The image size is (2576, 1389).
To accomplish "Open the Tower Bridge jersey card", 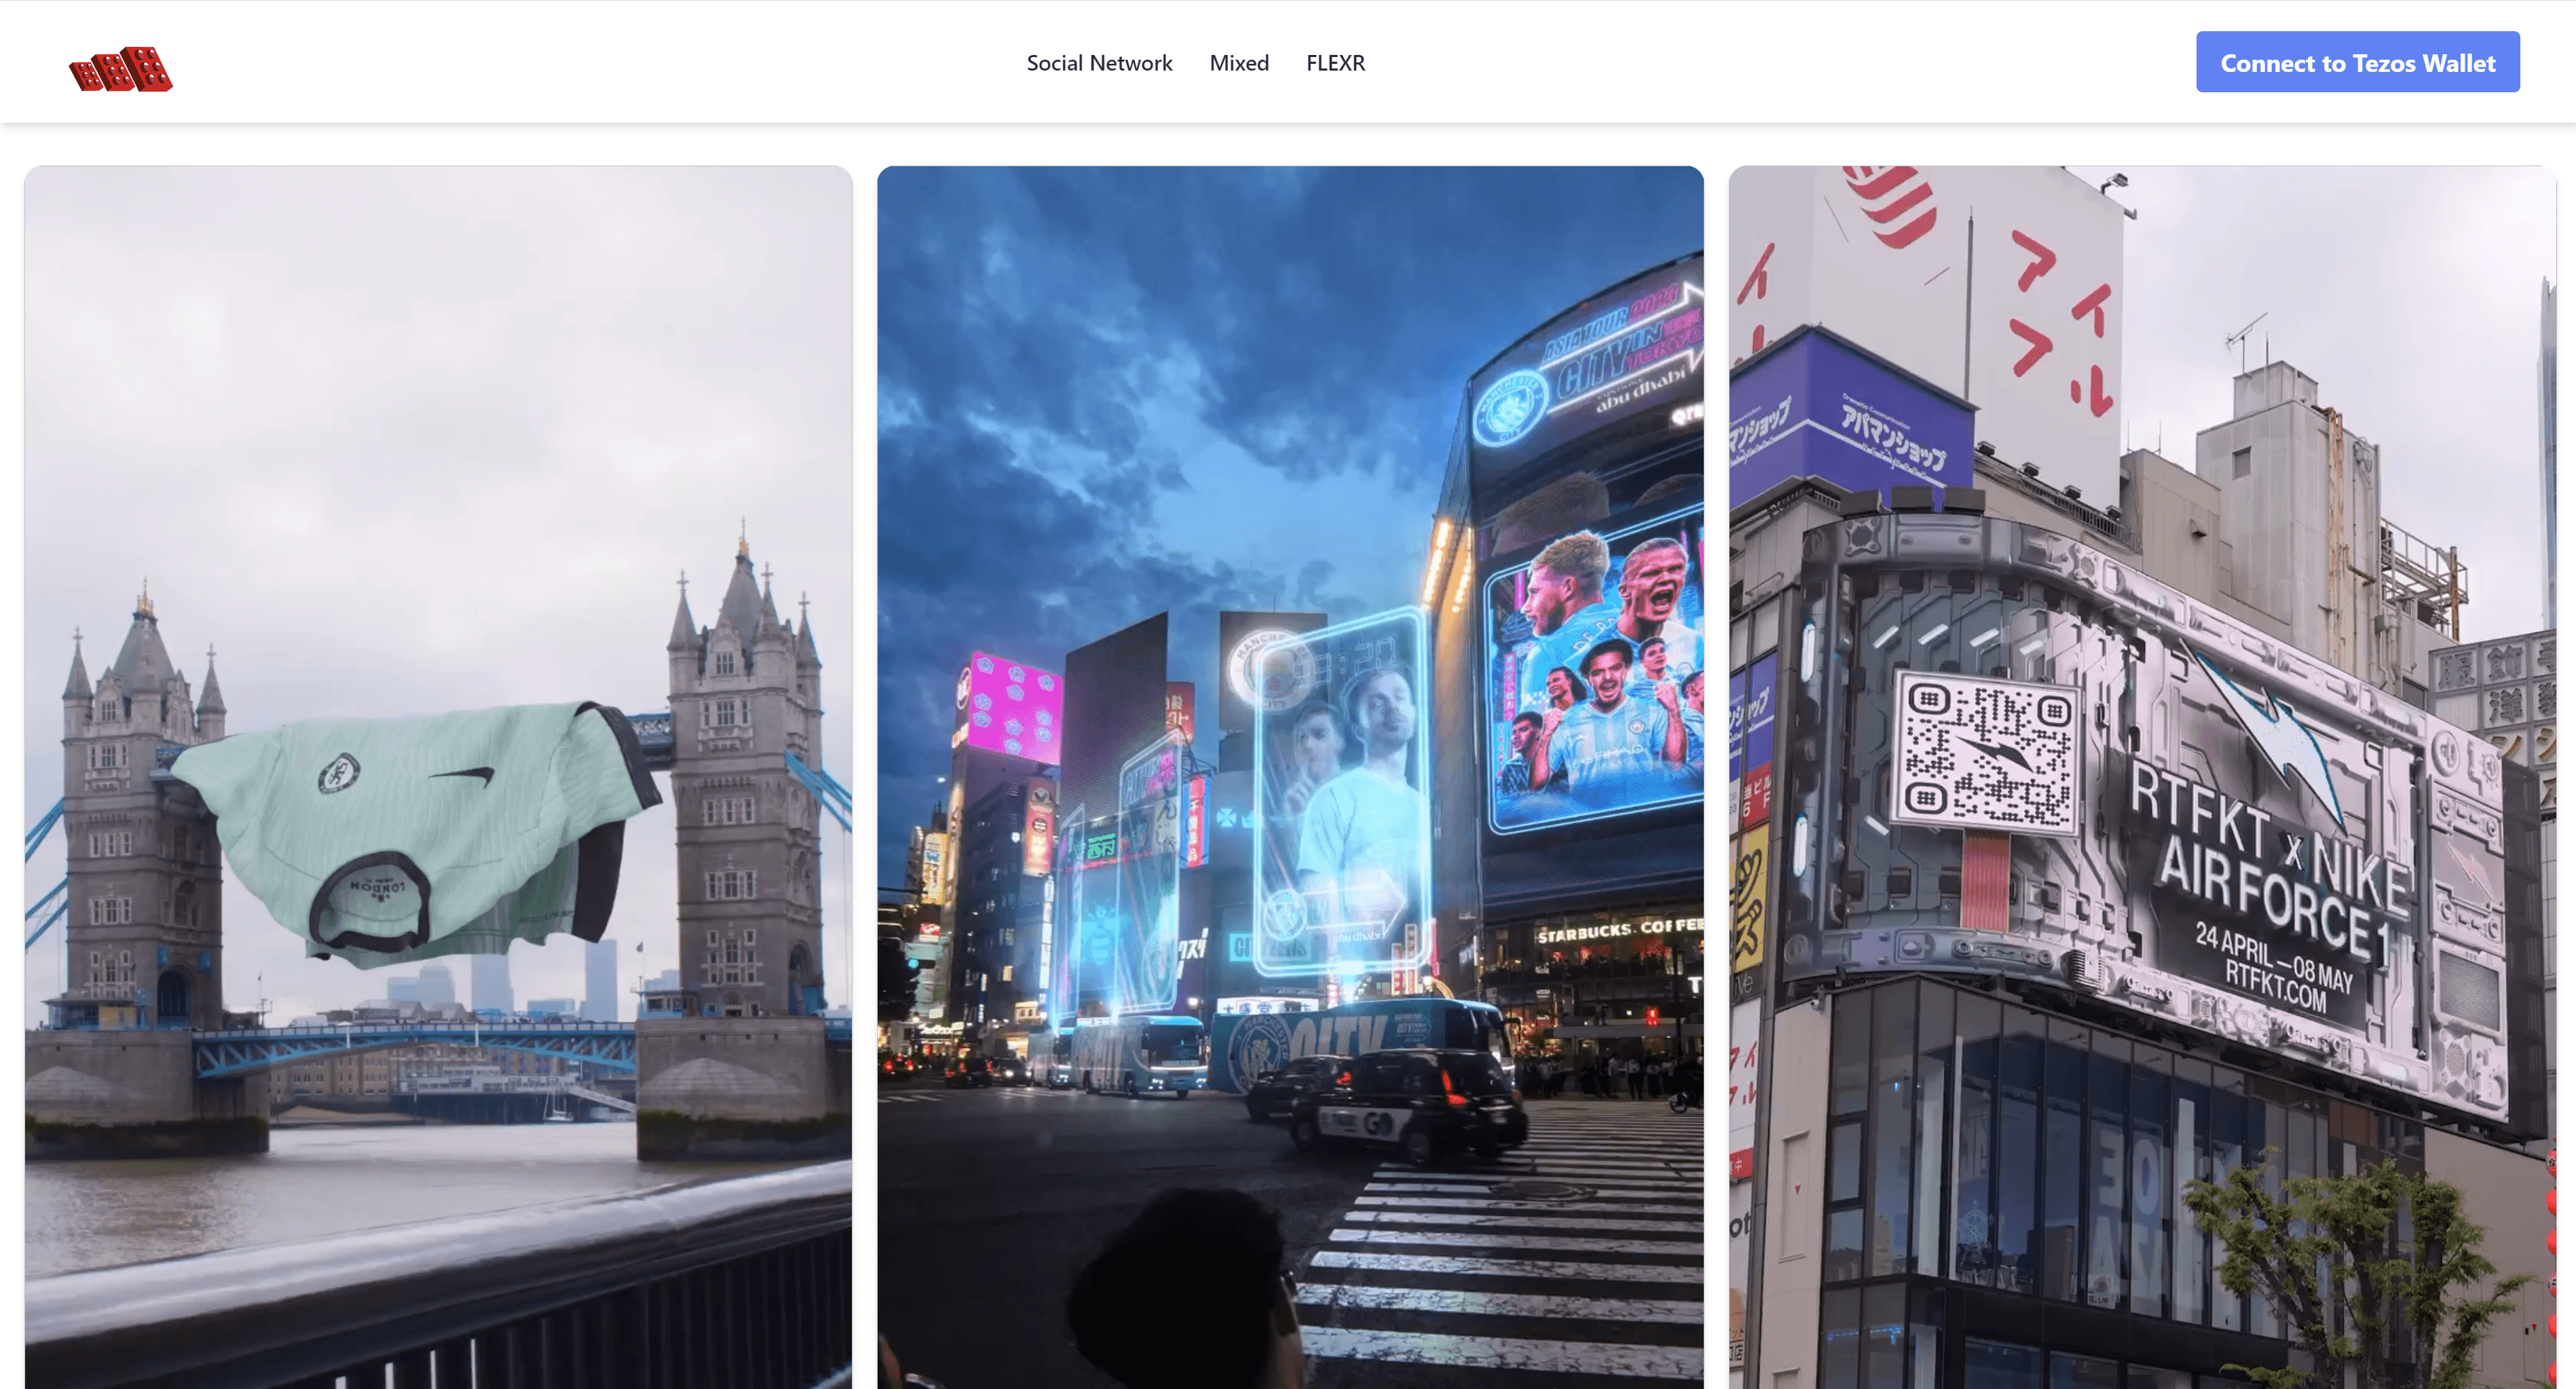I will [438, 777].
